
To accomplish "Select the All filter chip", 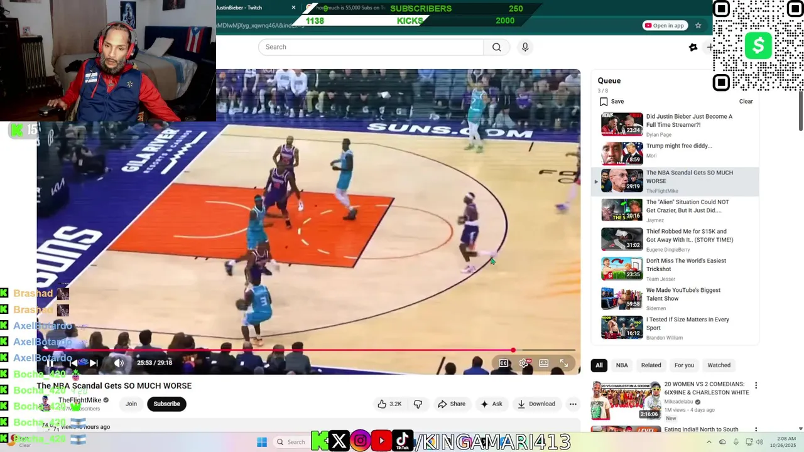I will pos(599,365).
